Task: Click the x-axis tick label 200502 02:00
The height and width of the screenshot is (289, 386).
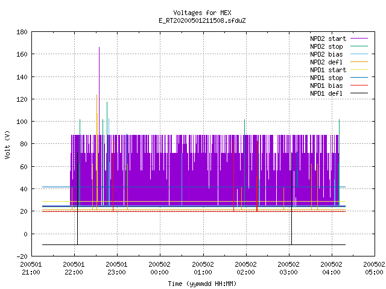Action: tap(245, 269)
